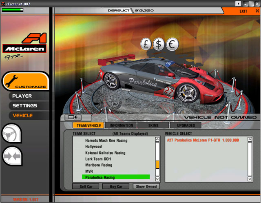The image size is (261, 203).
Task: Click the panel collapse arrow icon
Action: (x=73, y=117)
